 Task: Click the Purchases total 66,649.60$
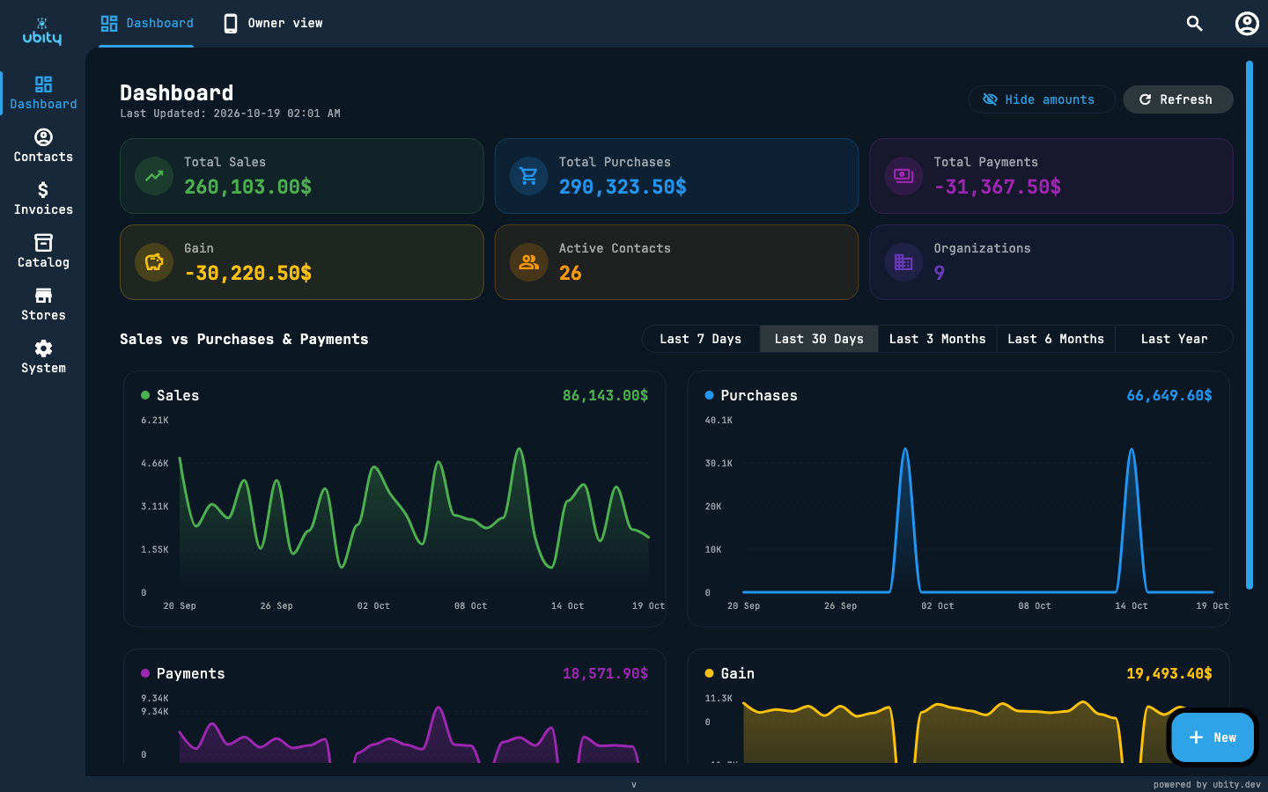pyautogui.click(x=1169, y=395)
